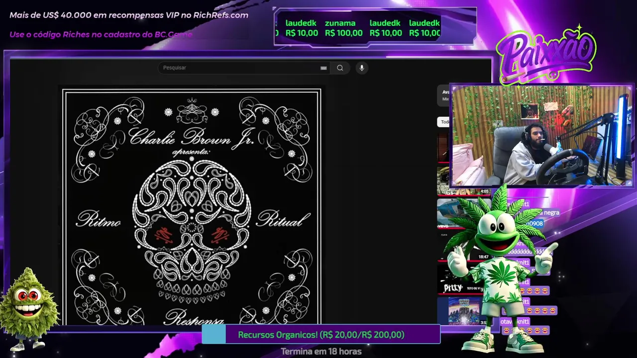This screenshot has width=637, height=358.
Task: Click the RichRefs.com promo text
Action: point(129,15)
